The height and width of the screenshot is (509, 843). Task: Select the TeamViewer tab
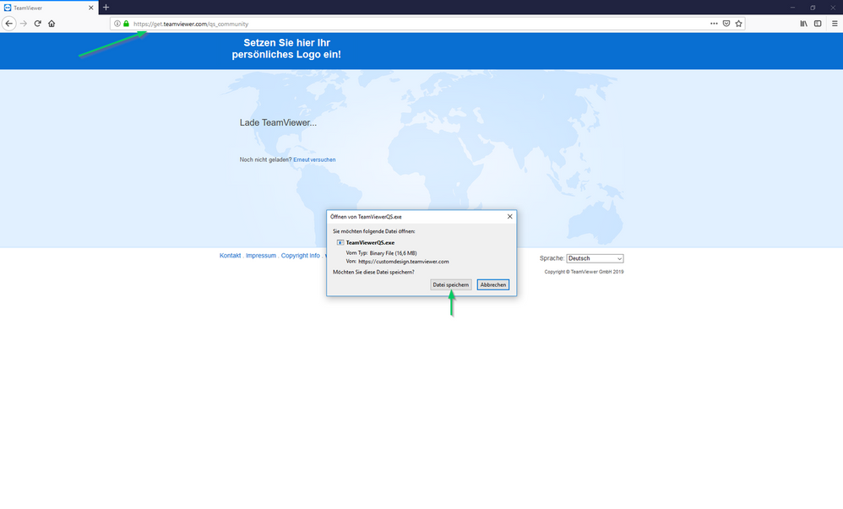click(49, 8)
